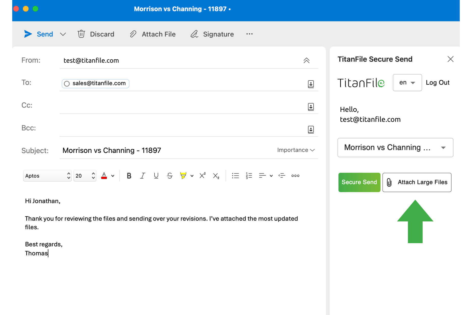Viewport: 472px width, 315px height.
Task: Click the Attach File paperclip icon
Action: coord(133,34)
